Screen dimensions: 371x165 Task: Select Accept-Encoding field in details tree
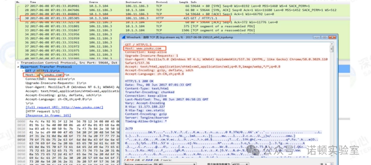point(64,95)
